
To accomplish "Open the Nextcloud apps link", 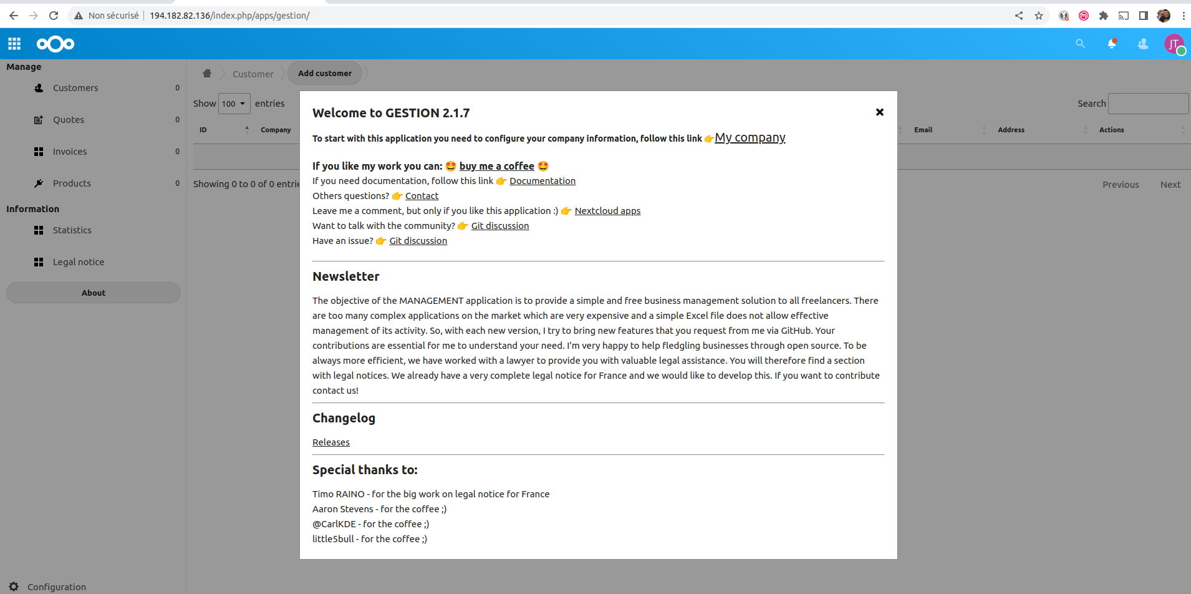I will (x=607, y=211).
